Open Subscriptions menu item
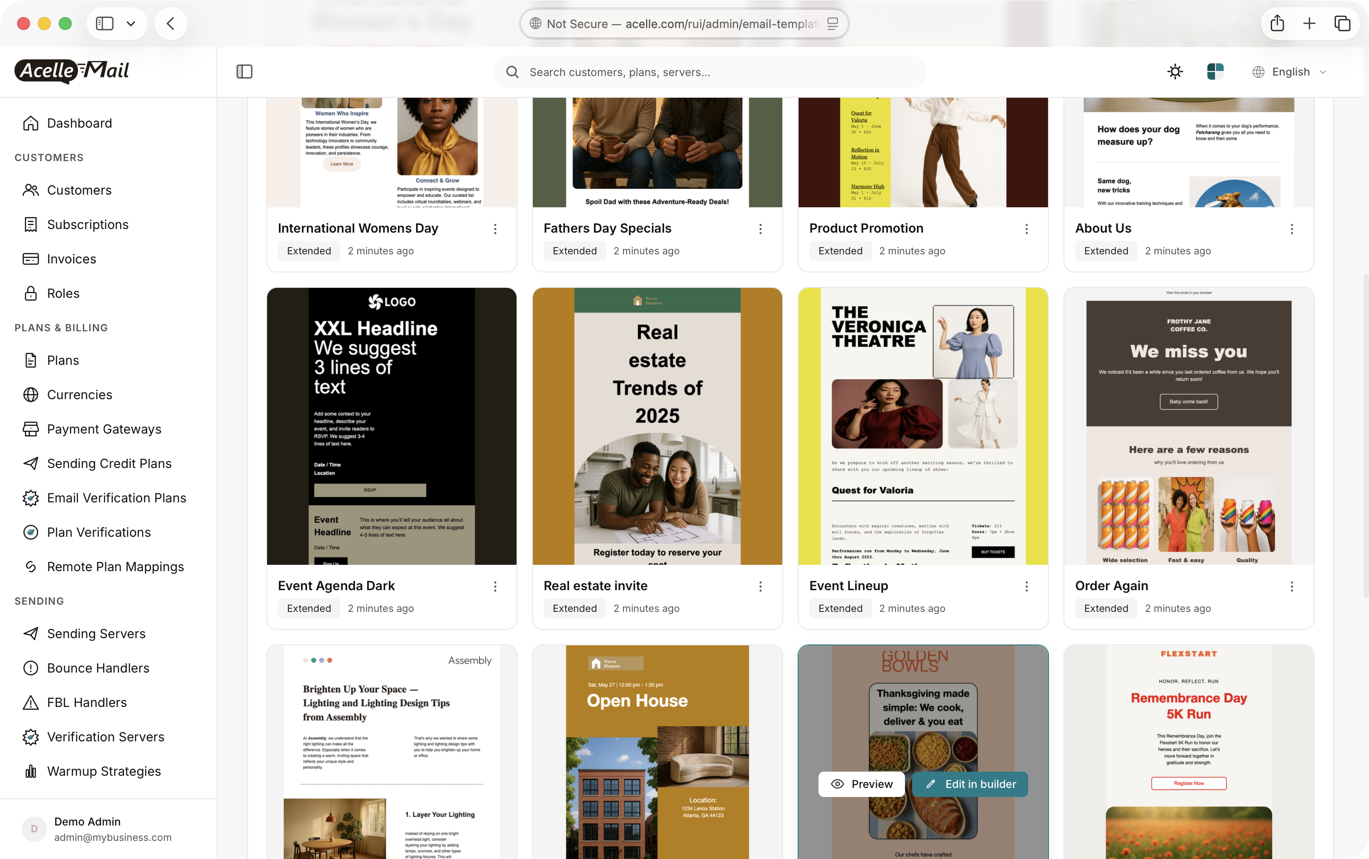This screenshot has width=1369, height=859. coord(87,224)
